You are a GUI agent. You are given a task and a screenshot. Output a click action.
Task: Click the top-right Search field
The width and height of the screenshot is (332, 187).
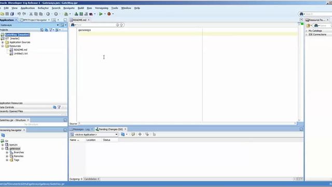[x=318, y=14]
